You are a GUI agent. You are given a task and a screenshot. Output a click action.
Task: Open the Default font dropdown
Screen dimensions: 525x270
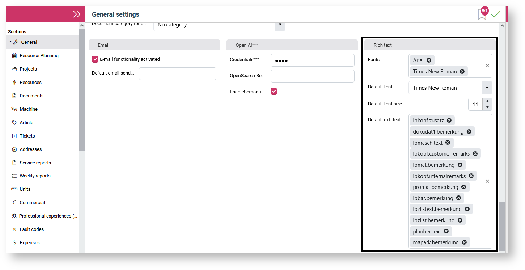coord(487,88)
